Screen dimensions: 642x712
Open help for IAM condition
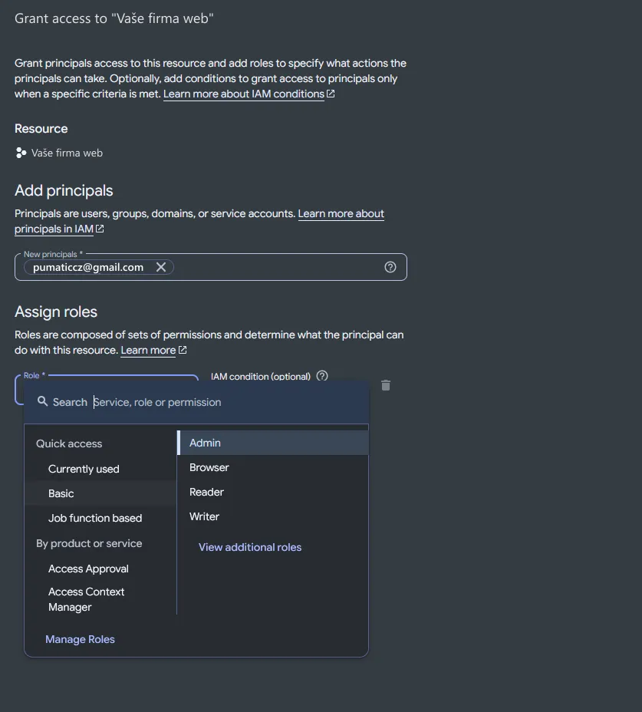point(322,376)
